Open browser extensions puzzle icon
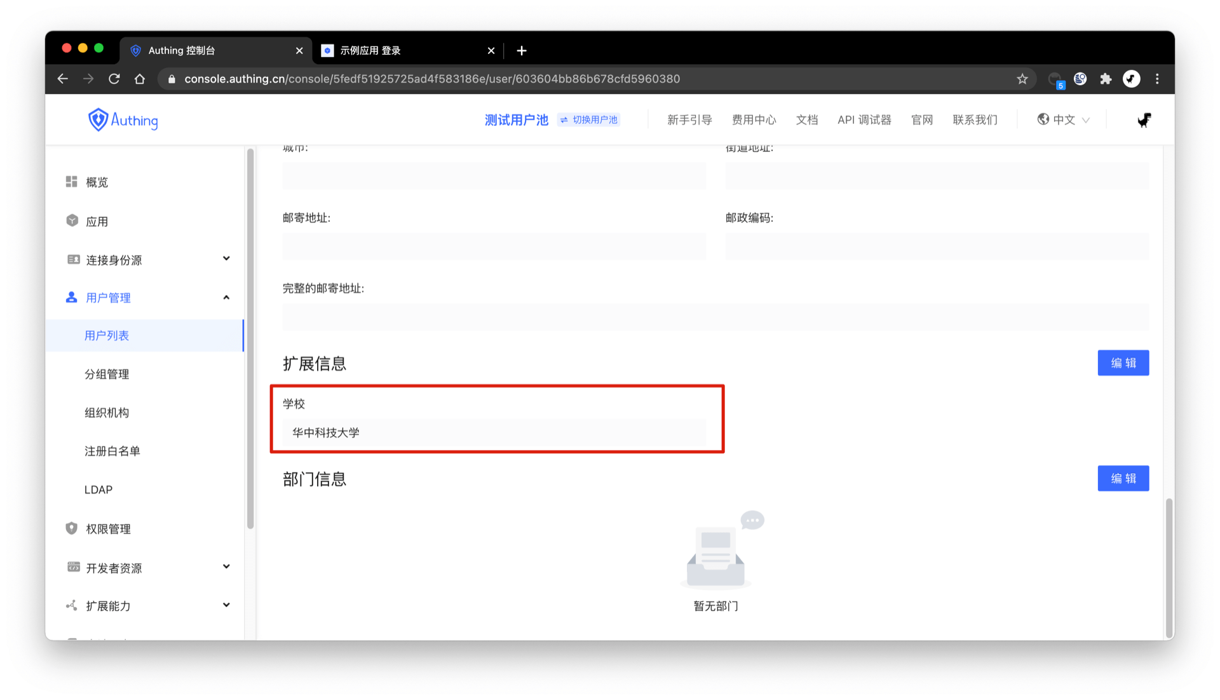 point(1106,79)
